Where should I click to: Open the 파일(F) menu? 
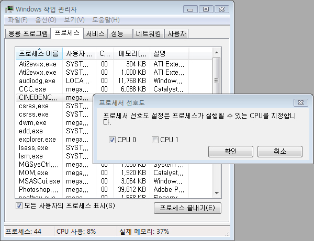click(18, 20)
